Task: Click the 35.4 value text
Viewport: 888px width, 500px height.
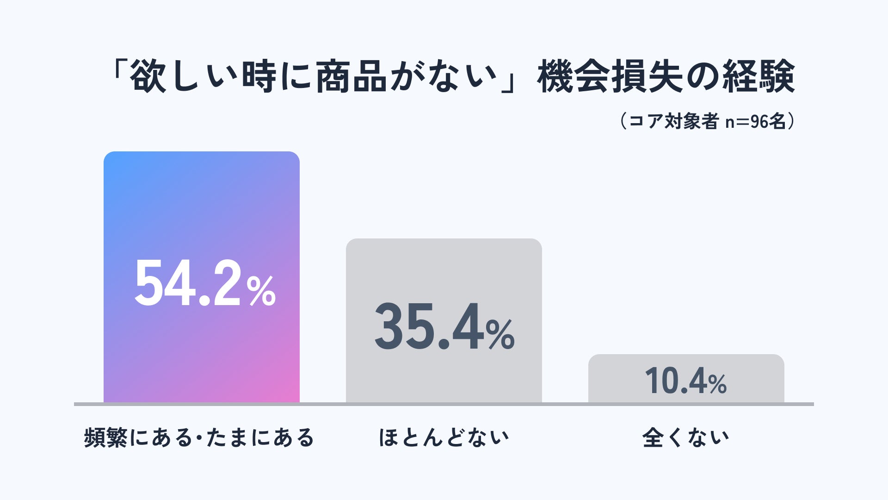Action: click(x=429, y=326)
